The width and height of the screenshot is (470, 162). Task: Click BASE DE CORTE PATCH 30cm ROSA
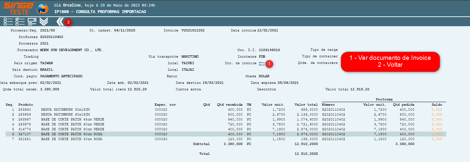71,139
